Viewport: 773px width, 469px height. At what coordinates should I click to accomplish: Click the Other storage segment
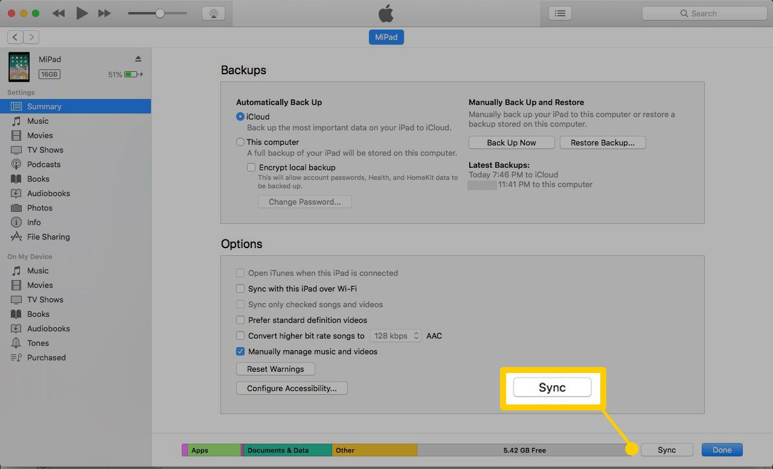point(374,450)
